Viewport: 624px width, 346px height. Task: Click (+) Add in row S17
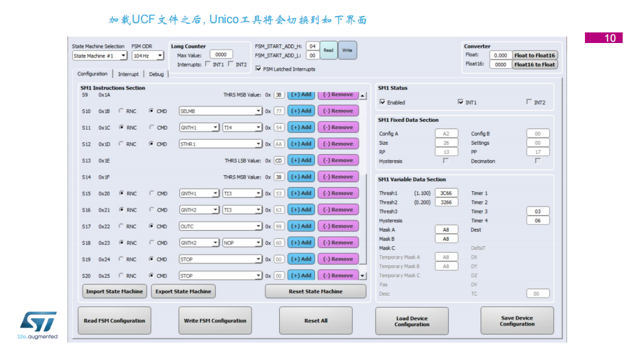coord(301,226)
